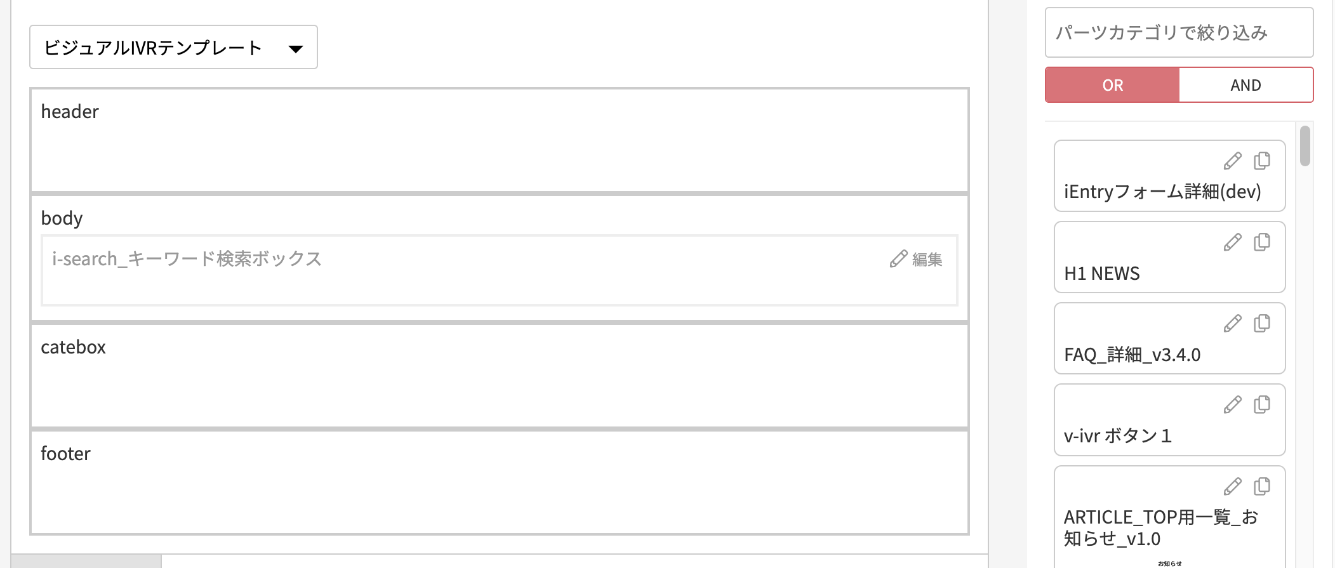Copy the v-ivr ボタン１ part
This screenshot has width=1335, height=568.
1262,405
